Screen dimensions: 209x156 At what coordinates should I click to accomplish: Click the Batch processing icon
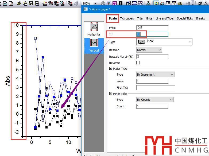70,3
